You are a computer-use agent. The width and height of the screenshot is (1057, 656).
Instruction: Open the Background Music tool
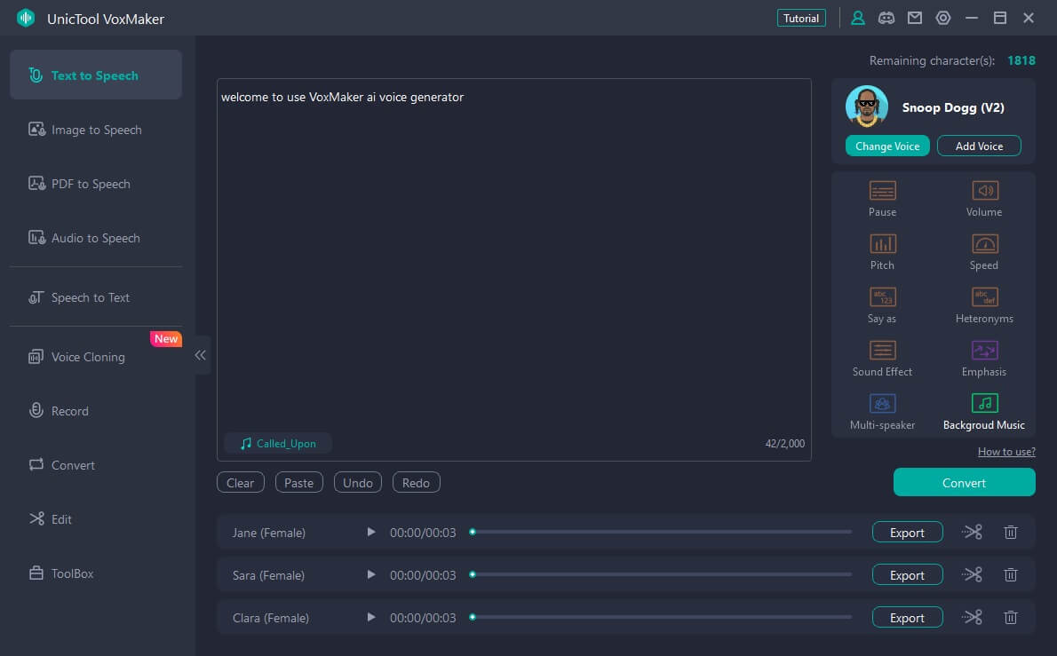coord(983,412)
